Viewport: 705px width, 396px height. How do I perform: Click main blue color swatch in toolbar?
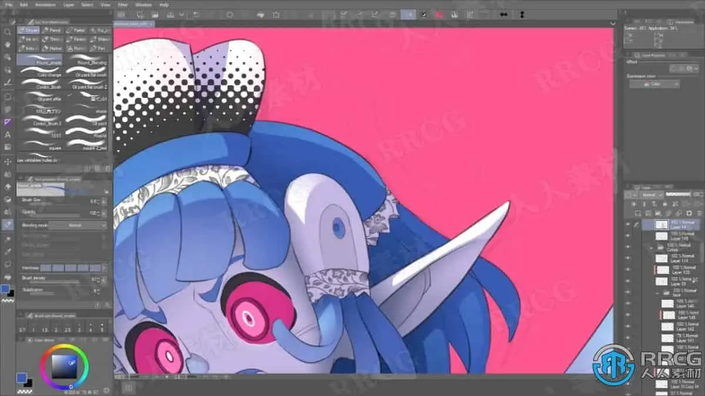(5, 289)
